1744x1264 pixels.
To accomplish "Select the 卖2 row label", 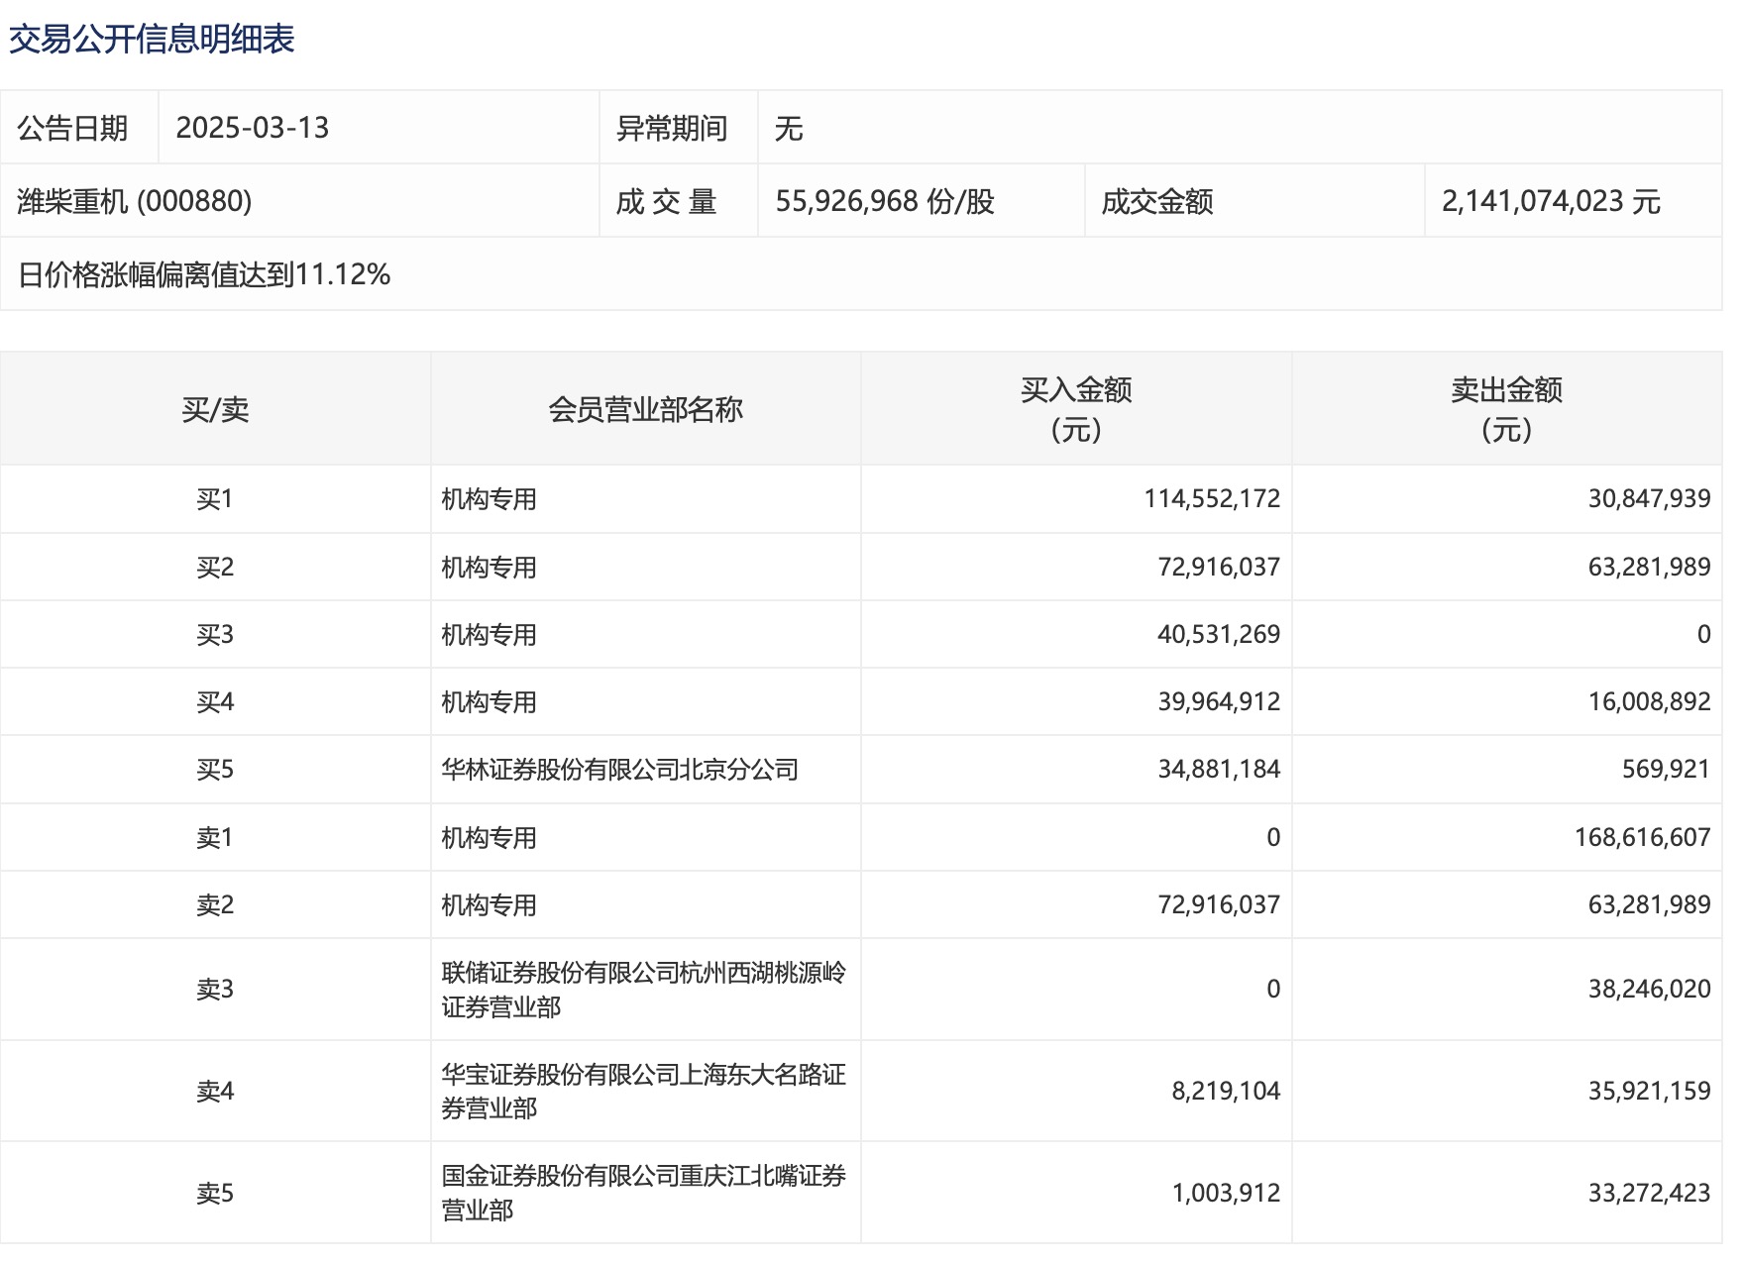I will 215,904.
